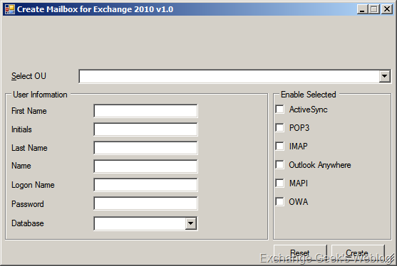
Task: Click the 'First Name' label
Action: [29, 111]
